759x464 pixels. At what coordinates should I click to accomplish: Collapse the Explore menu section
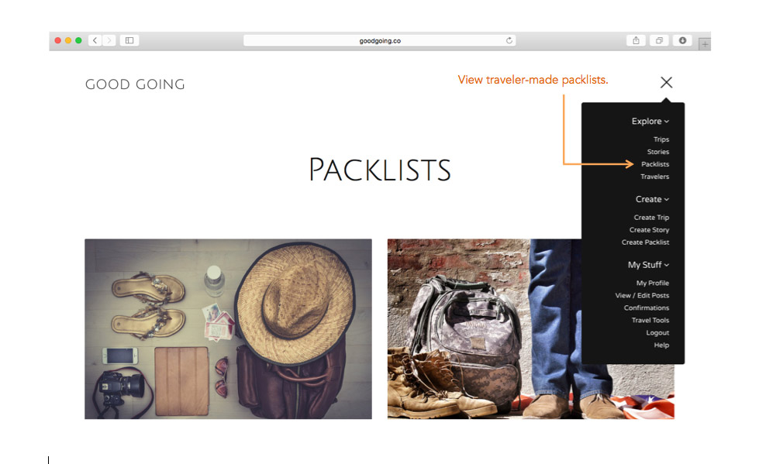click(x=650, y=121)
